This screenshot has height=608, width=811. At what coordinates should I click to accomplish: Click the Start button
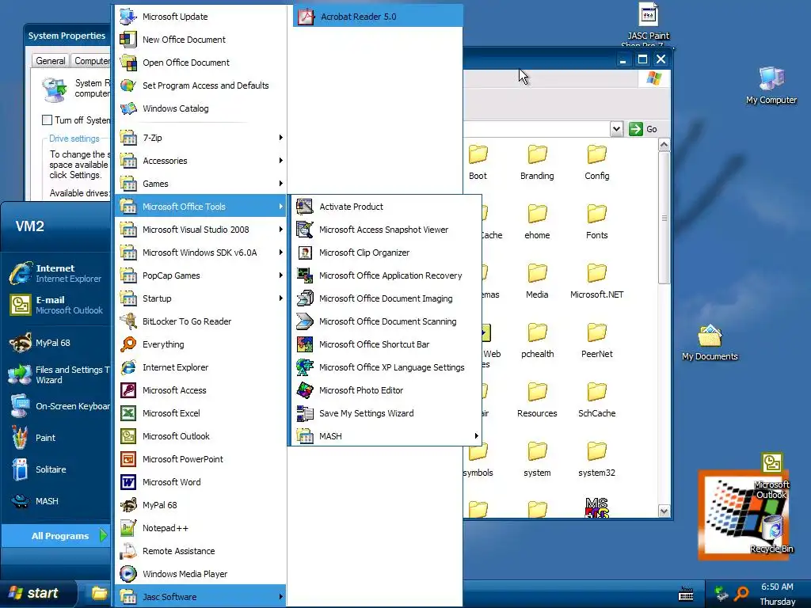click(36, 593)
